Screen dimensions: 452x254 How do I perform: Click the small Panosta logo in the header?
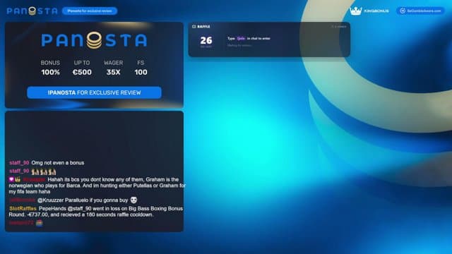(32, 11)
